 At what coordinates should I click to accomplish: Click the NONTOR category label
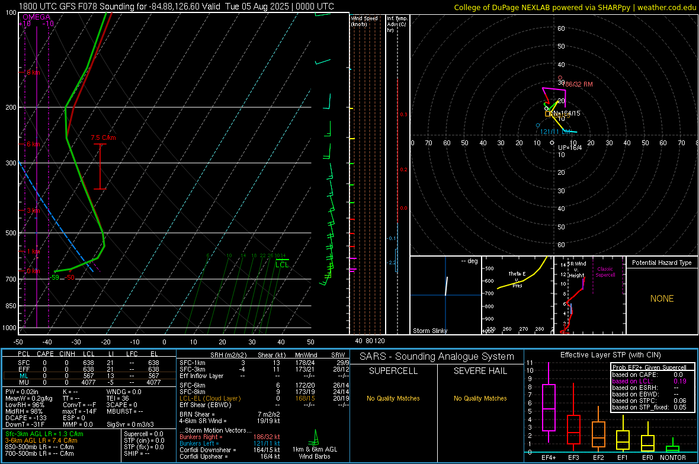pyautogui.click(x=673, y=457)
